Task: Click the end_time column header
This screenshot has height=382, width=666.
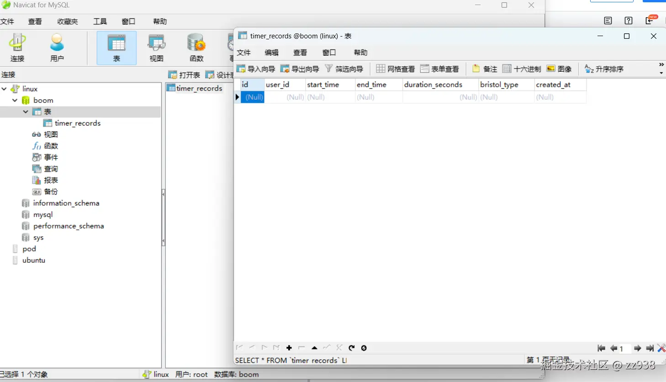Action: click(x=379, y=85)
